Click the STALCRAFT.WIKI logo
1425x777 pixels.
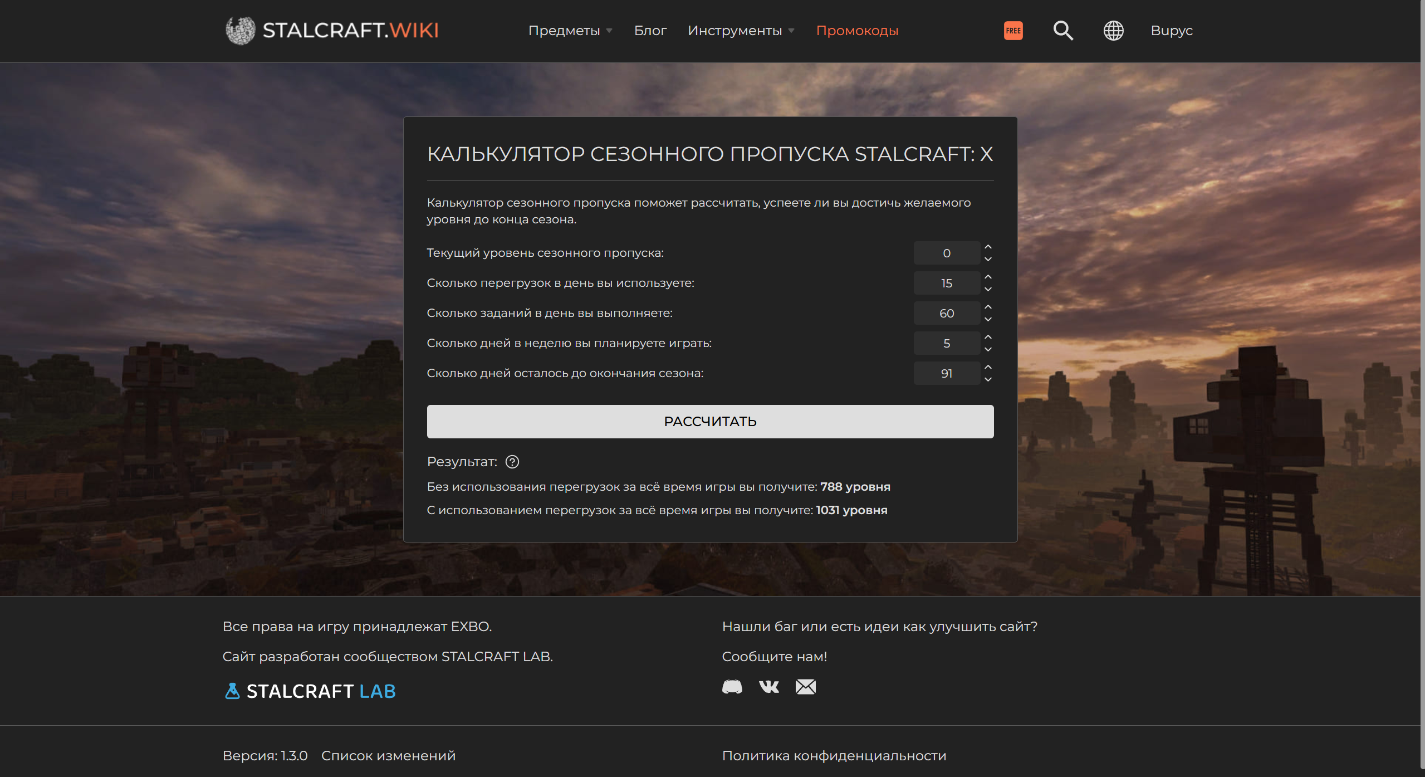pos(332,31)
